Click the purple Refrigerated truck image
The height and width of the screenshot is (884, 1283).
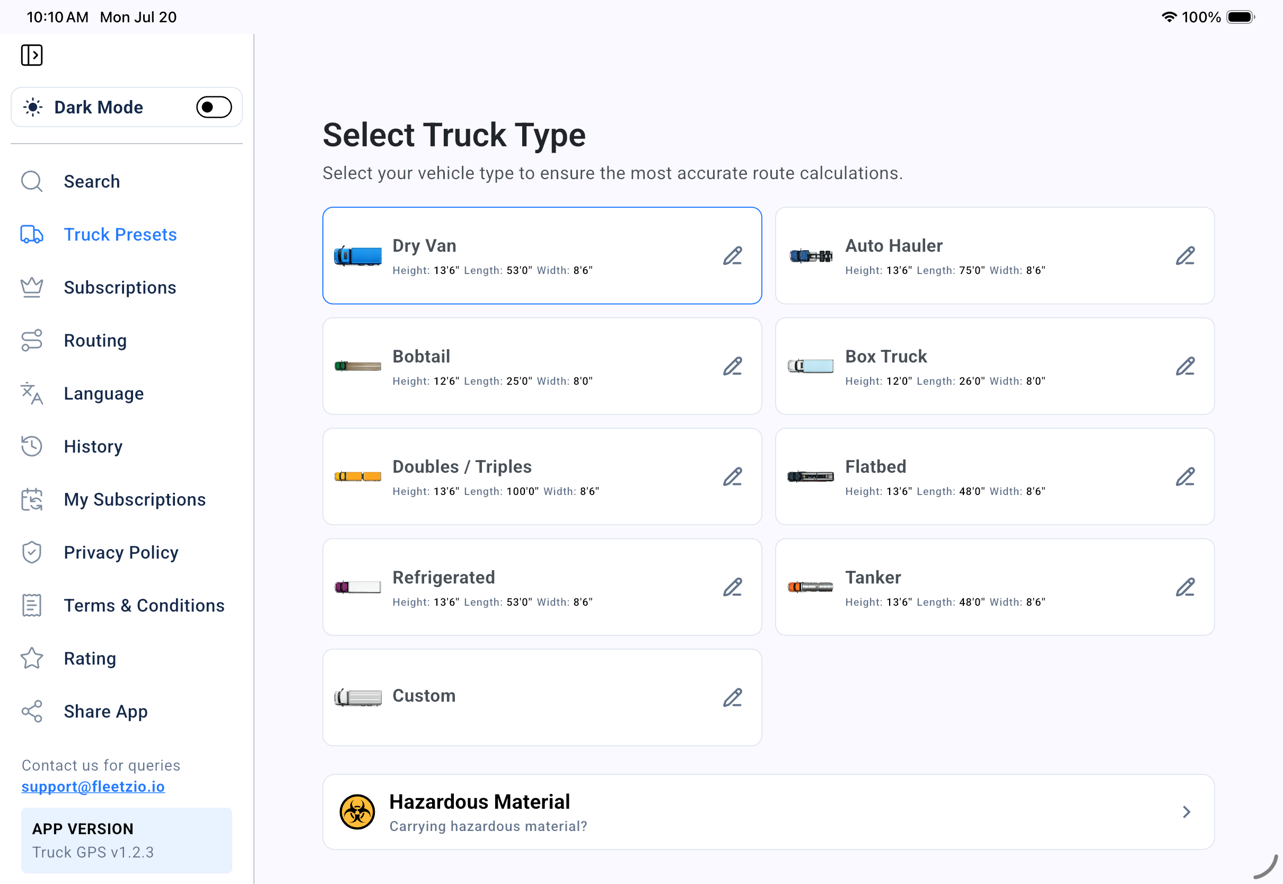358,587
